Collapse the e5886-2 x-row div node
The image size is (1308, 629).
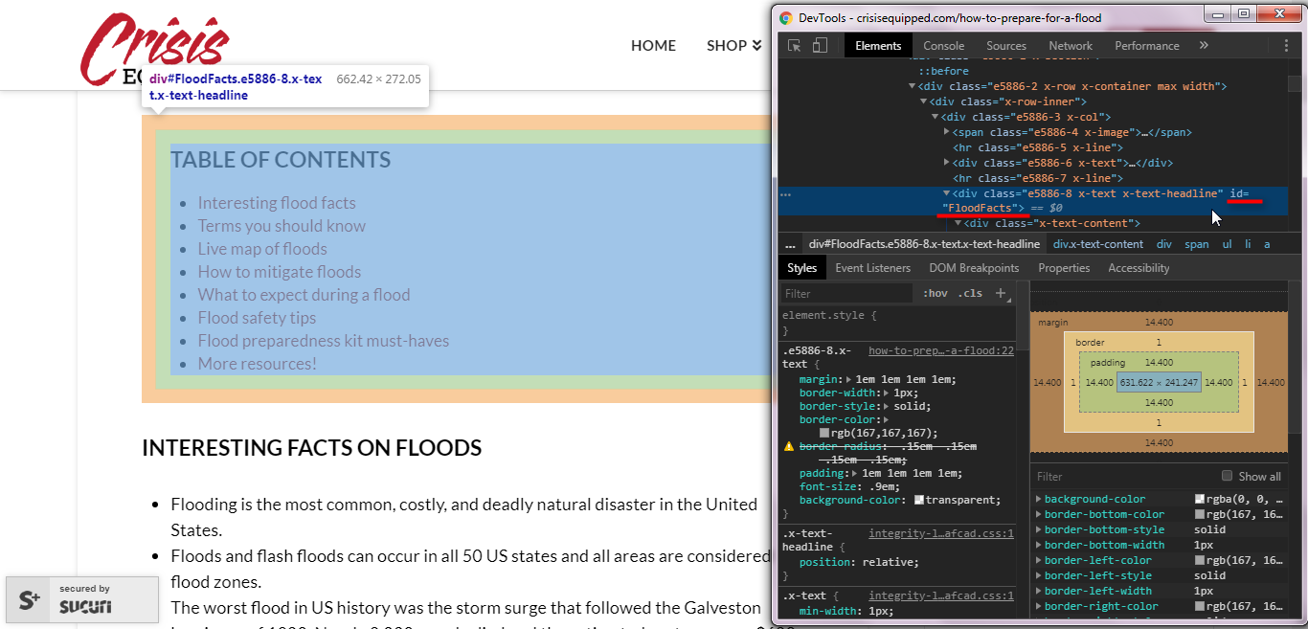point(912,86)
